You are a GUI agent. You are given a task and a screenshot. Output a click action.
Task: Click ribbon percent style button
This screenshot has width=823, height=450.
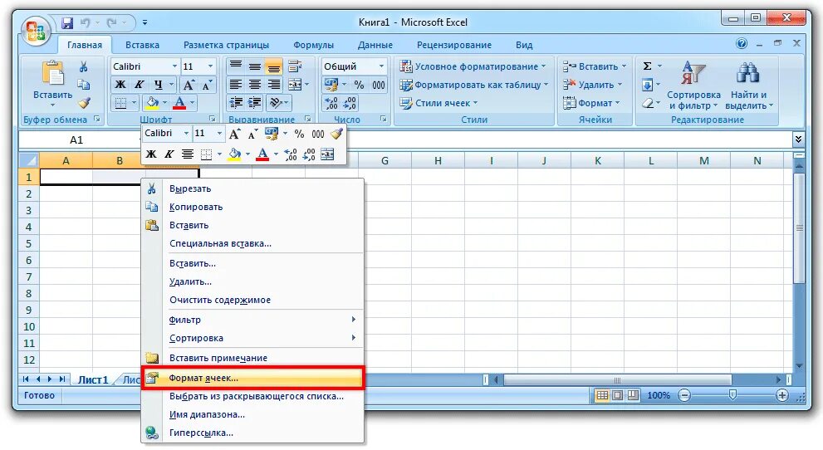coord(359,85)
